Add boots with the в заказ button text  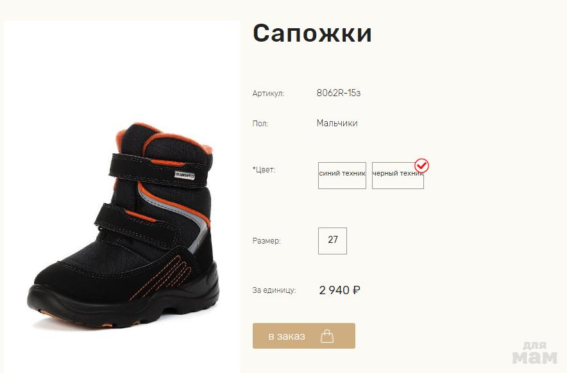click(287, 336)
